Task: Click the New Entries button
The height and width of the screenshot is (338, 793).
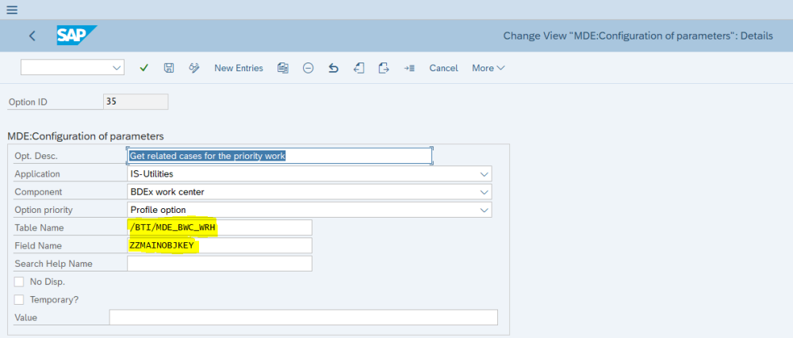Action: [238, 68]
